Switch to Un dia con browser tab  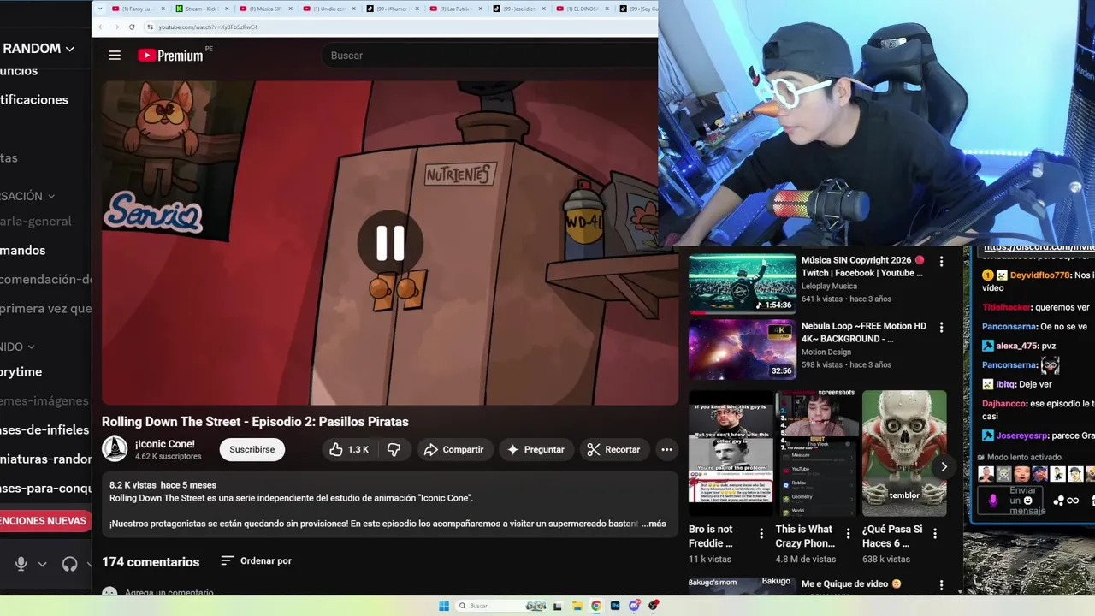click(x=328, y=9)
